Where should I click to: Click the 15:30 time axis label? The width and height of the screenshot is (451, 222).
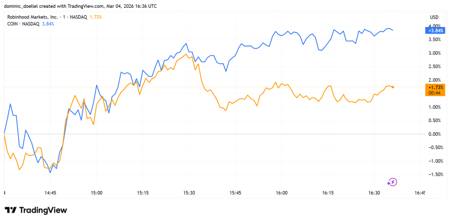pos(189,193)
